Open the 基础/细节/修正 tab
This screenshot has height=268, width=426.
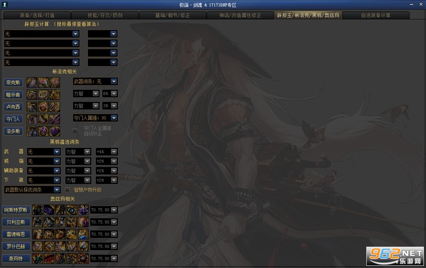173,15
